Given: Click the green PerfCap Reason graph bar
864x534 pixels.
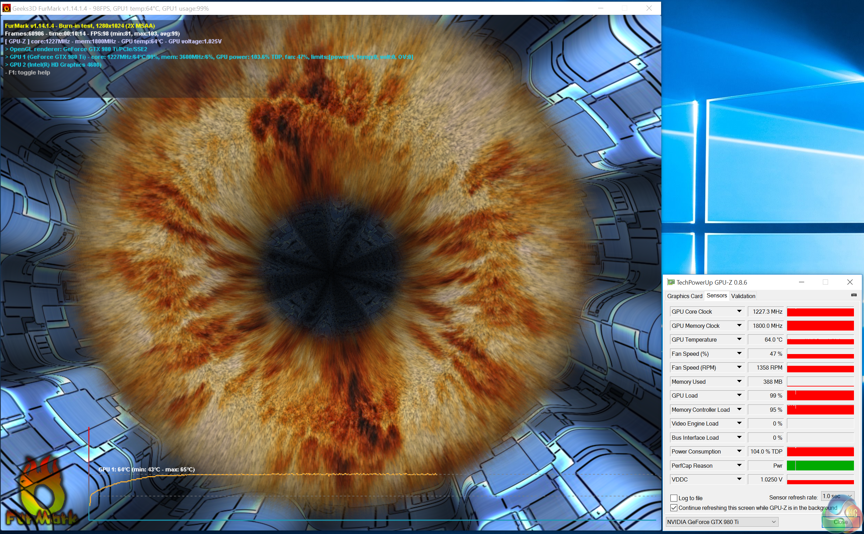Looking at the screenshot, I should click(820, 466).
